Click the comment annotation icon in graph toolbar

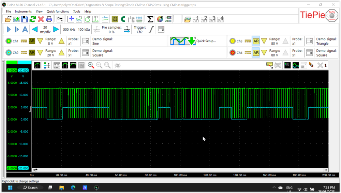270,65
